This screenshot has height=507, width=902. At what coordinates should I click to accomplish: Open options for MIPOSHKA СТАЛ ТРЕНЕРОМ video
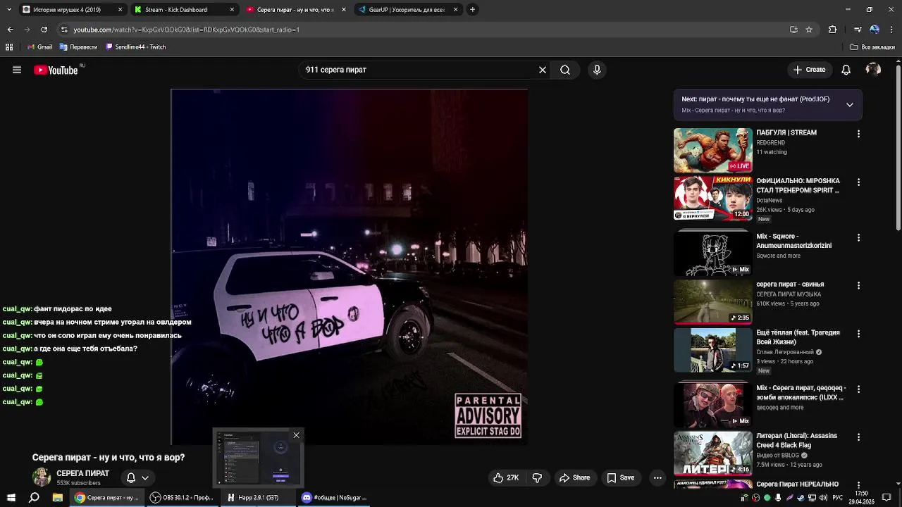pyautogui.click(x=858, y=182)
